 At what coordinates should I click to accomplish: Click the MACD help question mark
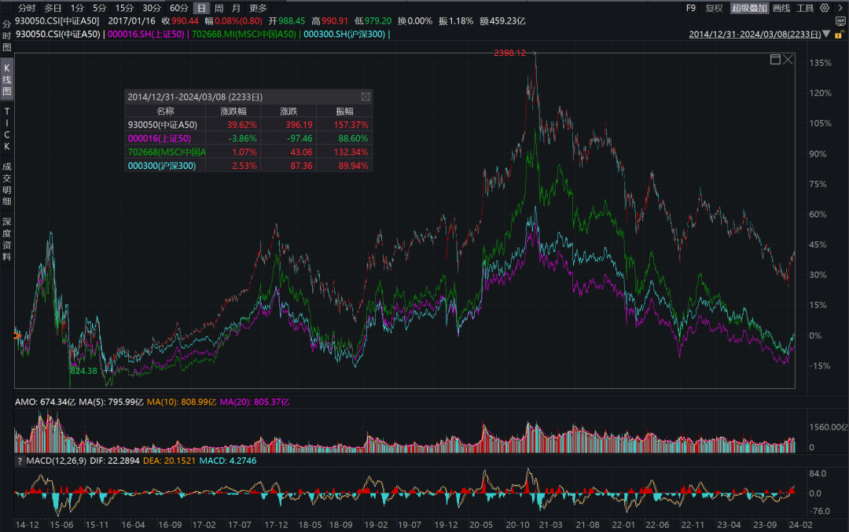[20, 461]
